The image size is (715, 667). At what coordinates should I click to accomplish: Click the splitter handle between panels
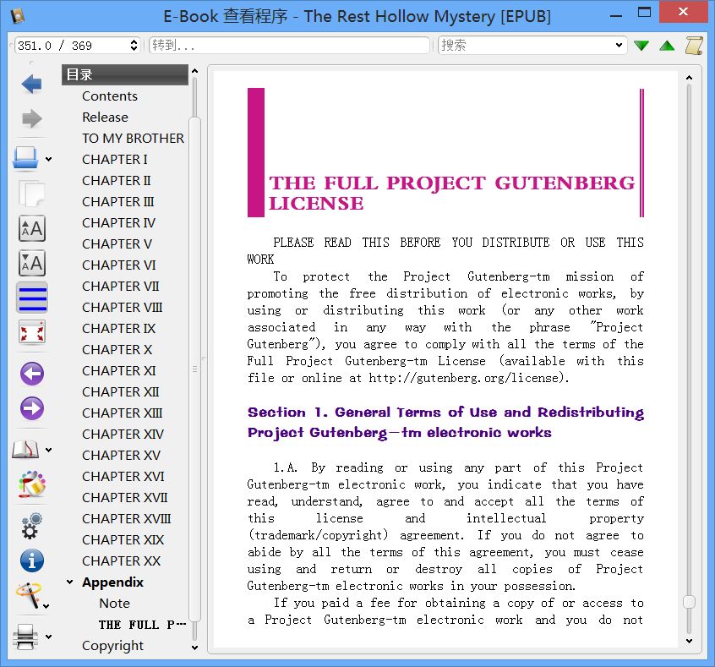(204, 358)
